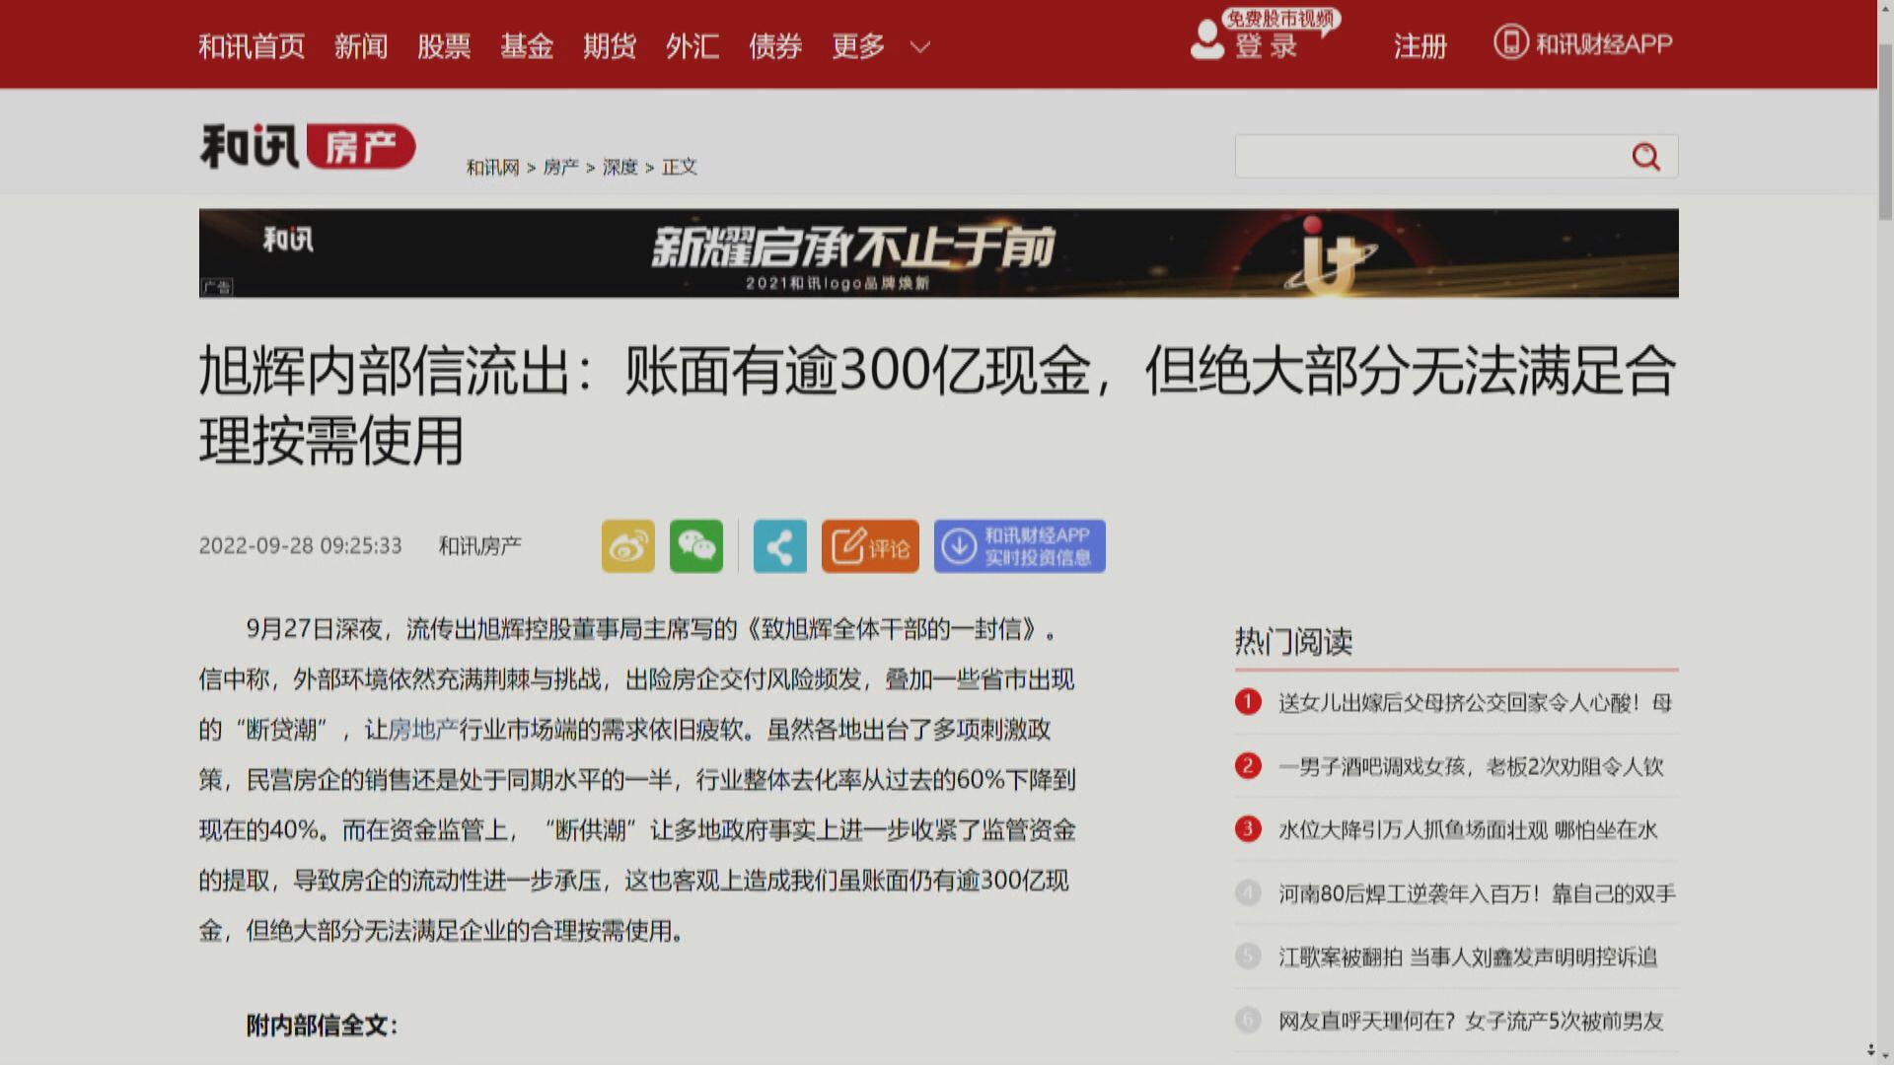The image size is (1894, 1065).
Task: Click the 和讯财经APP download badge icon
Action: pos(1018,545)
